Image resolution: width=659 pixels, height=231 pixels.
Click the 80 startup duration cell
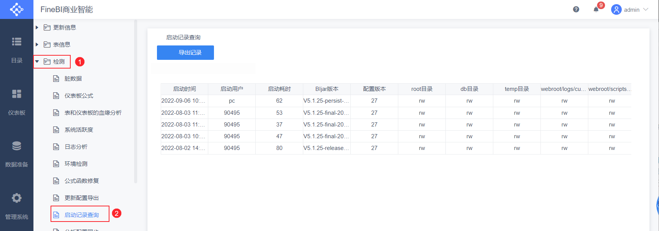(x=279, y=148)
